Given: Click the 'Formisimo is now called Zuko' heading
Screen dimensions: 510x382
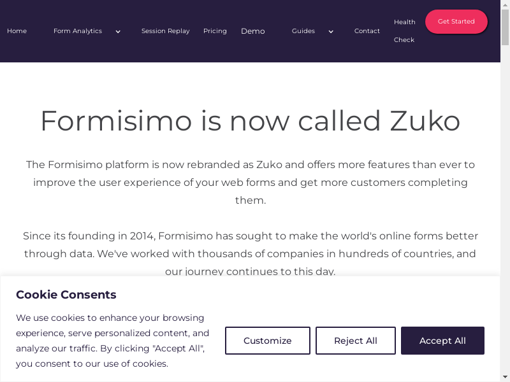Looking at the screenshot, I should (x=250, y=120).
